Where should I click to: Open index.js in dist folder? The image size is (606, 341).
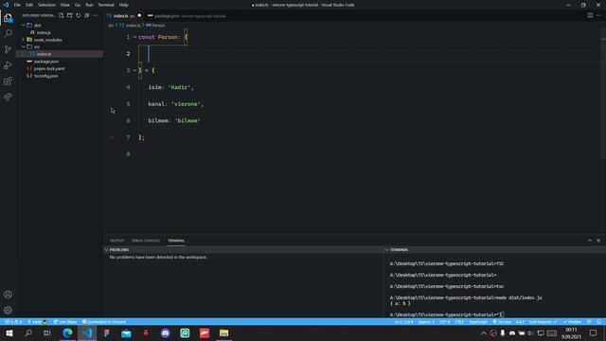click(44, 32)
